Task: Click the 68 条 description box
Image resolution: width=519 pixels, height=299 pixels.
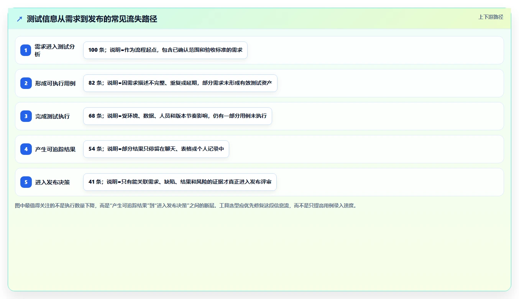Action: point(177,116)
